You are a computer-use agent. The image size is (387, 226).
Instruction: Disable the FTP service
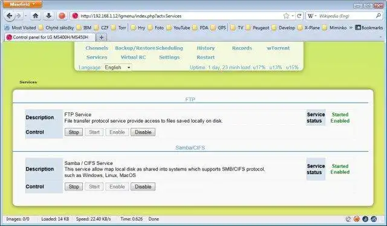(x=143, y=132)
